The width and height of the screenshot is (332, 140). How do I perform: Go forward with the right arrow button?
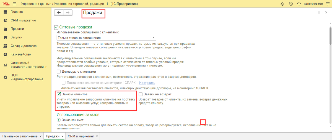tap(68, 12)
